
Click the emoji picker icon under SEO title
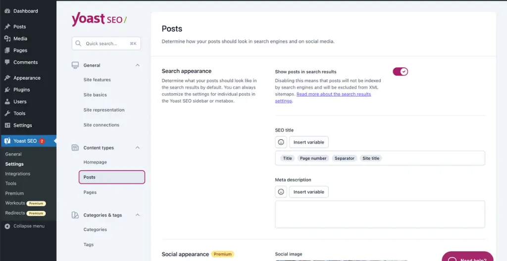[x=281, y=142]
